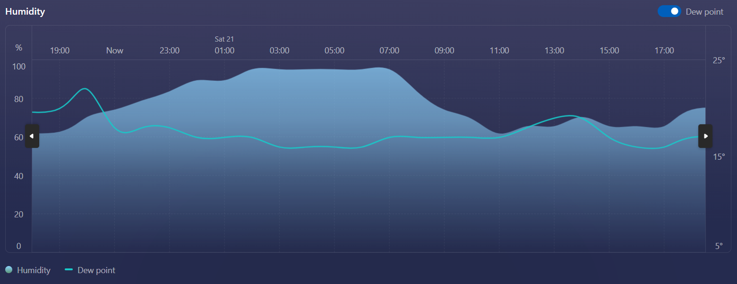Click the 25° dew point axis value

point(719,60)
